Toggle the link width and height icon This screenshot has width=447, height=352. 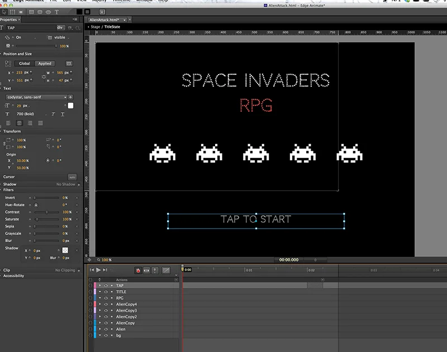coord(44,77)
